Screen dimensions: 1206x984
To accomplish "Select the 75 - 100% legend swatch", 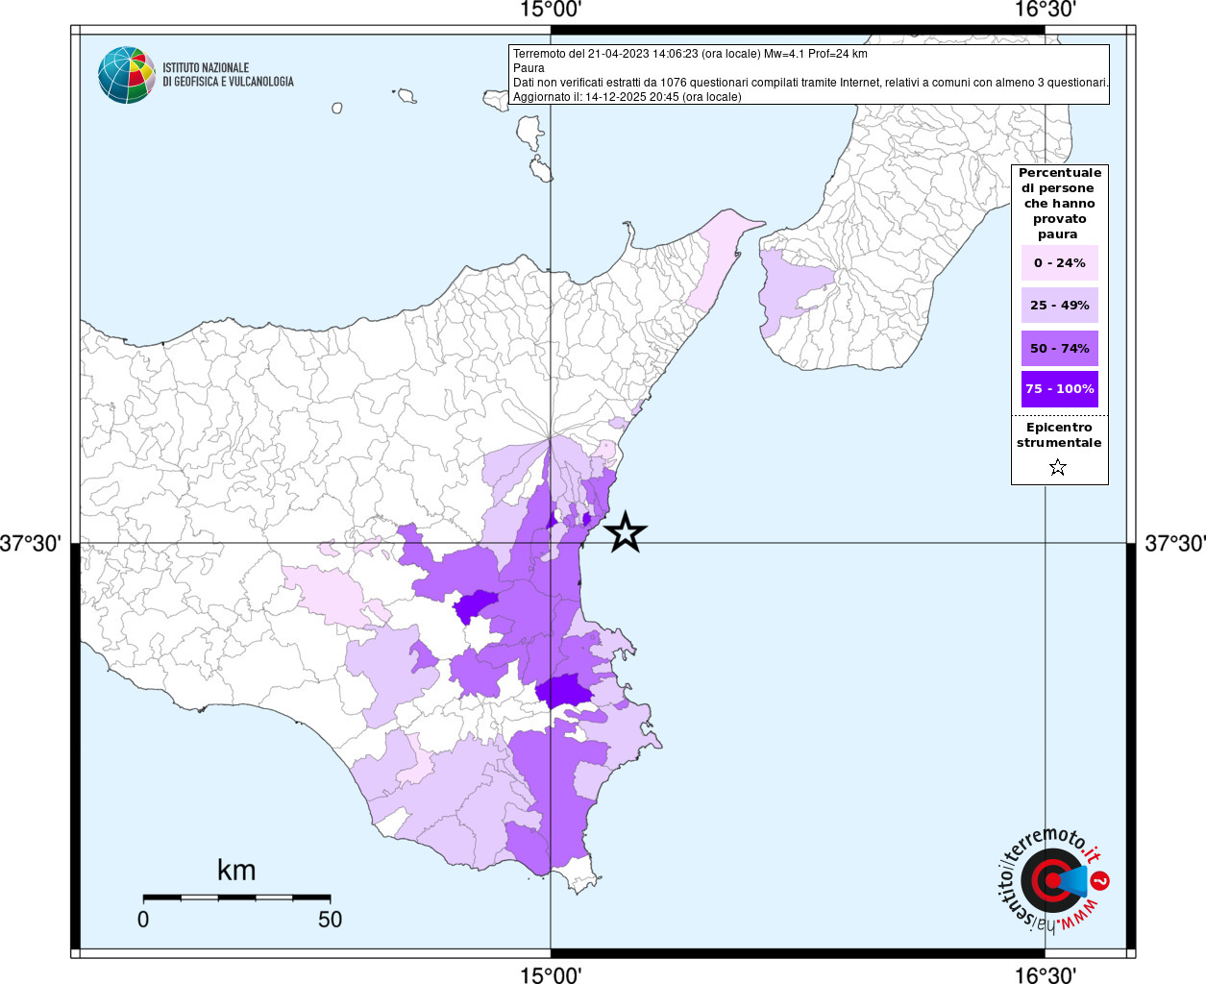I will (x=1059, y=389).
